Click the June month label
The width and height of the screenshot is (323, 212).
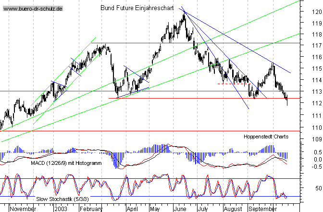[x=181, y=209]
